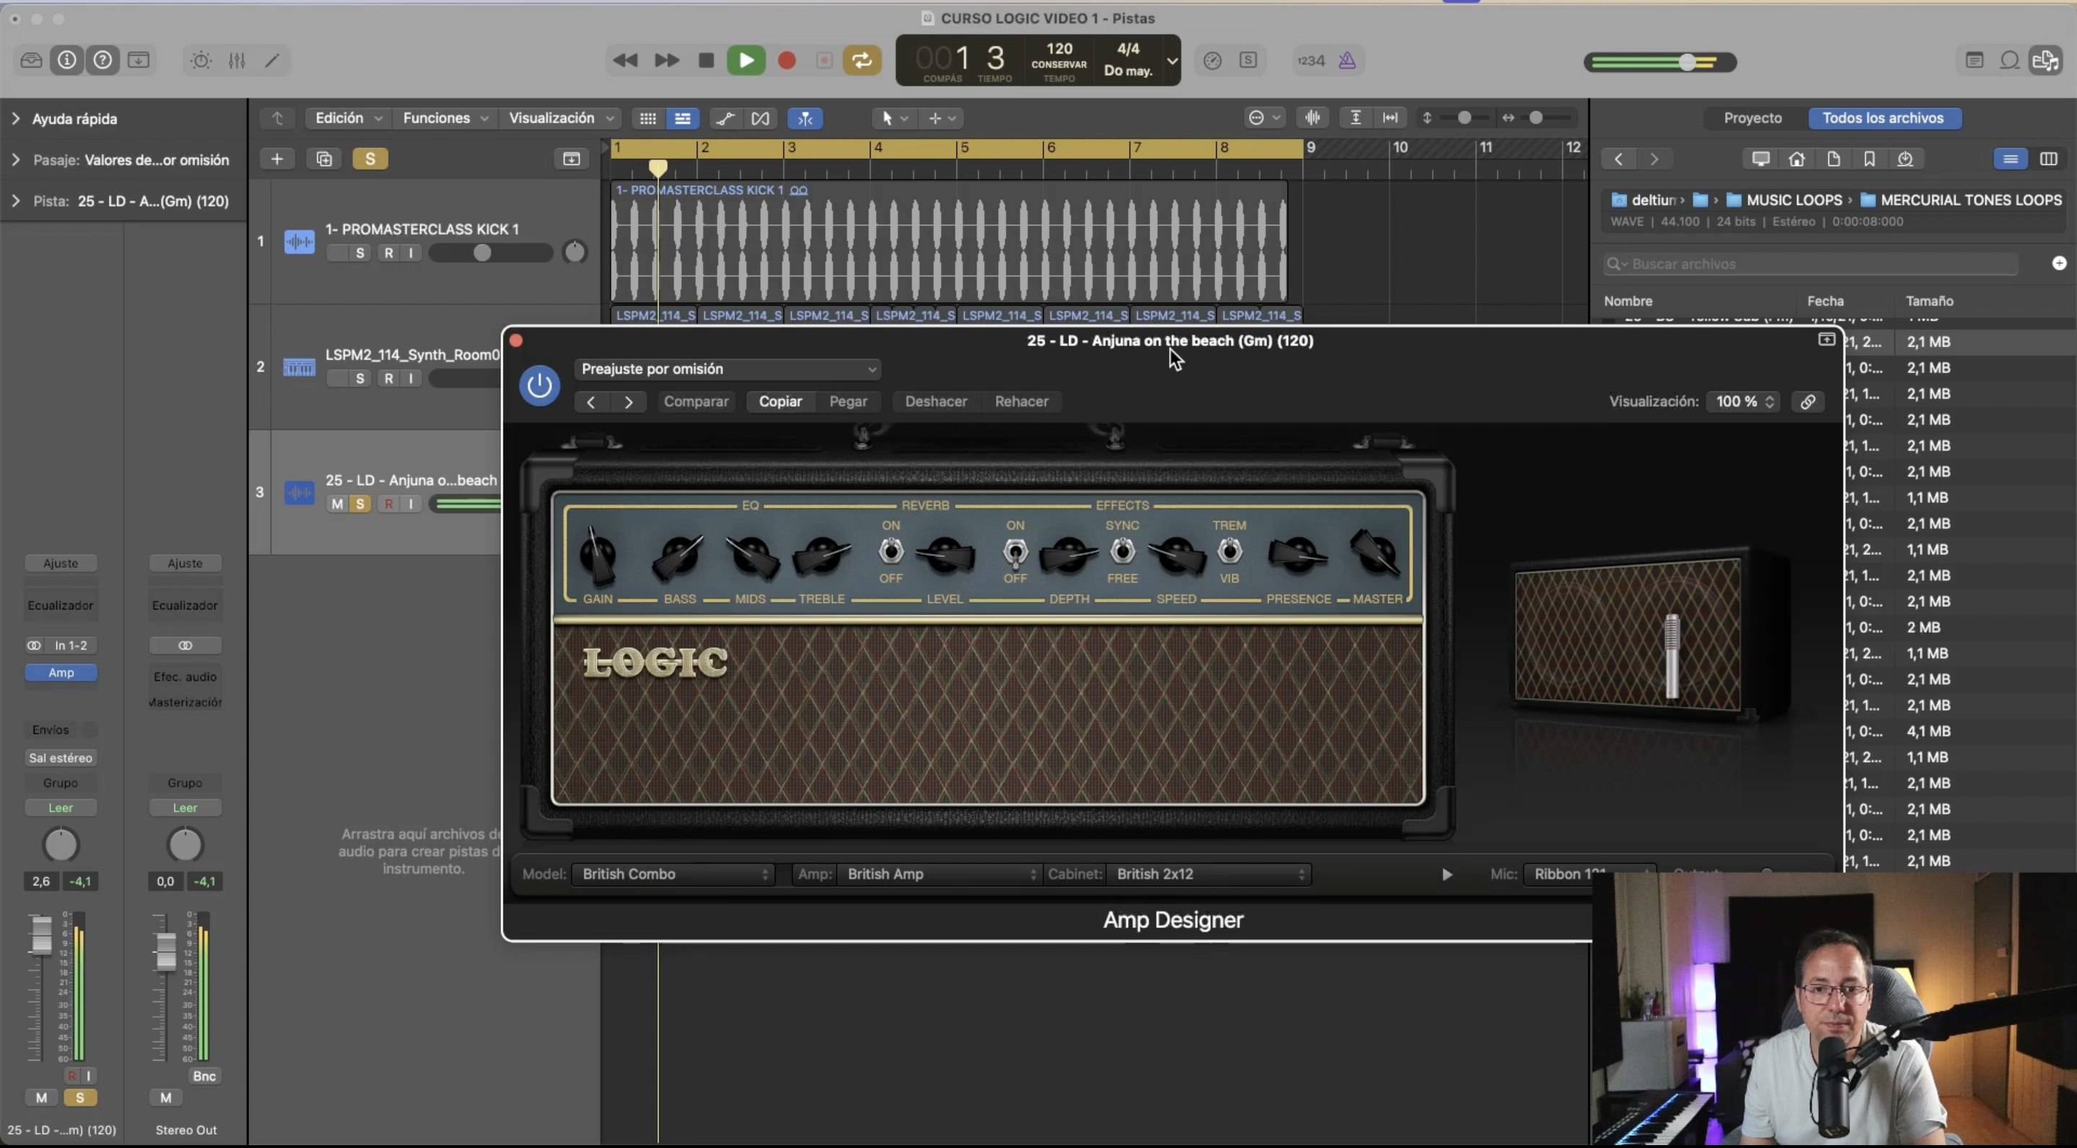Image resolution: width=2077 pixels, height=1148 pixels.
Task: Open the Quick Help question mark button
Action: pyautogui.click(x=102, y=61)
